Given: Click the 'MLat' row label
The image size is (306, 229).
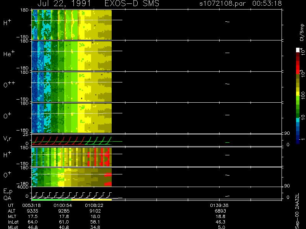Looking at the screenshot, I should click(x=13, y=227).
